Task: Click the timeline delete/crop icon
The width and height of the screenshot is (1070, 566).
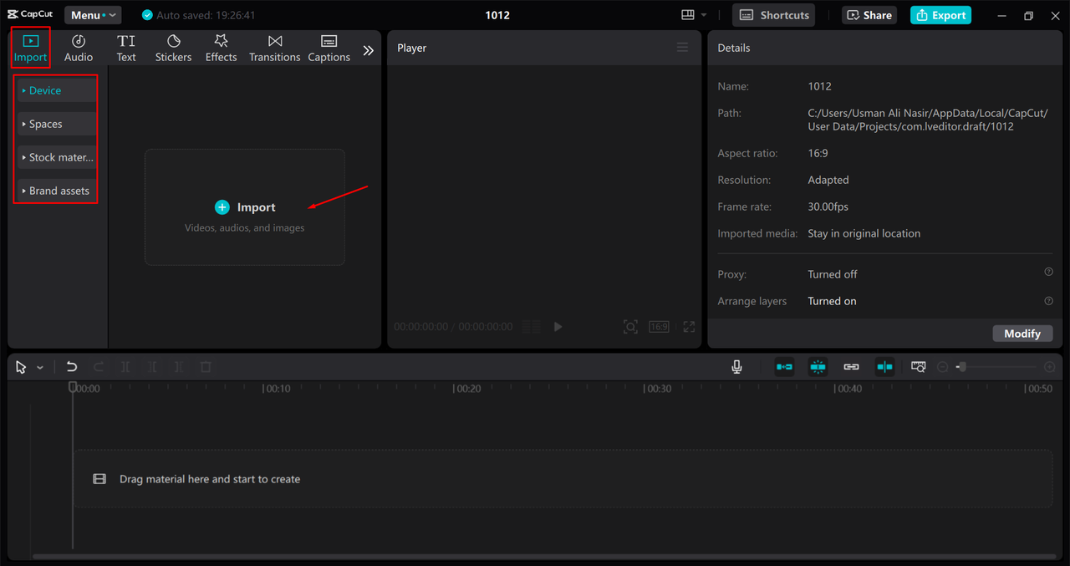Action: pyautogui.click(x=206, y=367)
